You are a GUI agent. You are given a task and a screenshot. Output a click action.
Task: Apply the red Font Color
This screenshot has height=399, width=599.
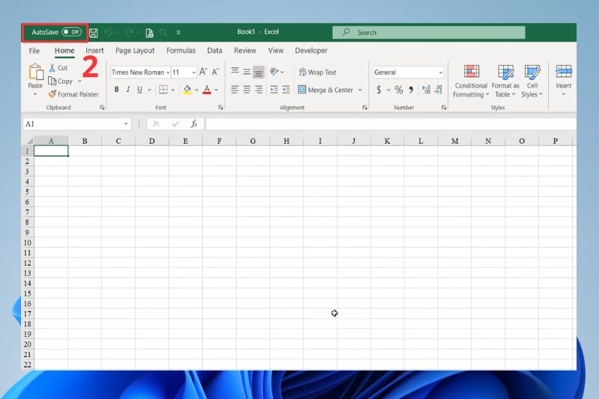click(x=207, y=90)
